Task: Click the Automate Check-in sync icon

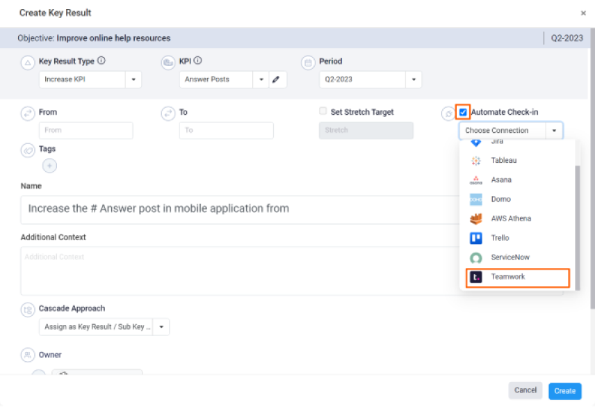Action: pyautogui.click(x=448, y=113)
